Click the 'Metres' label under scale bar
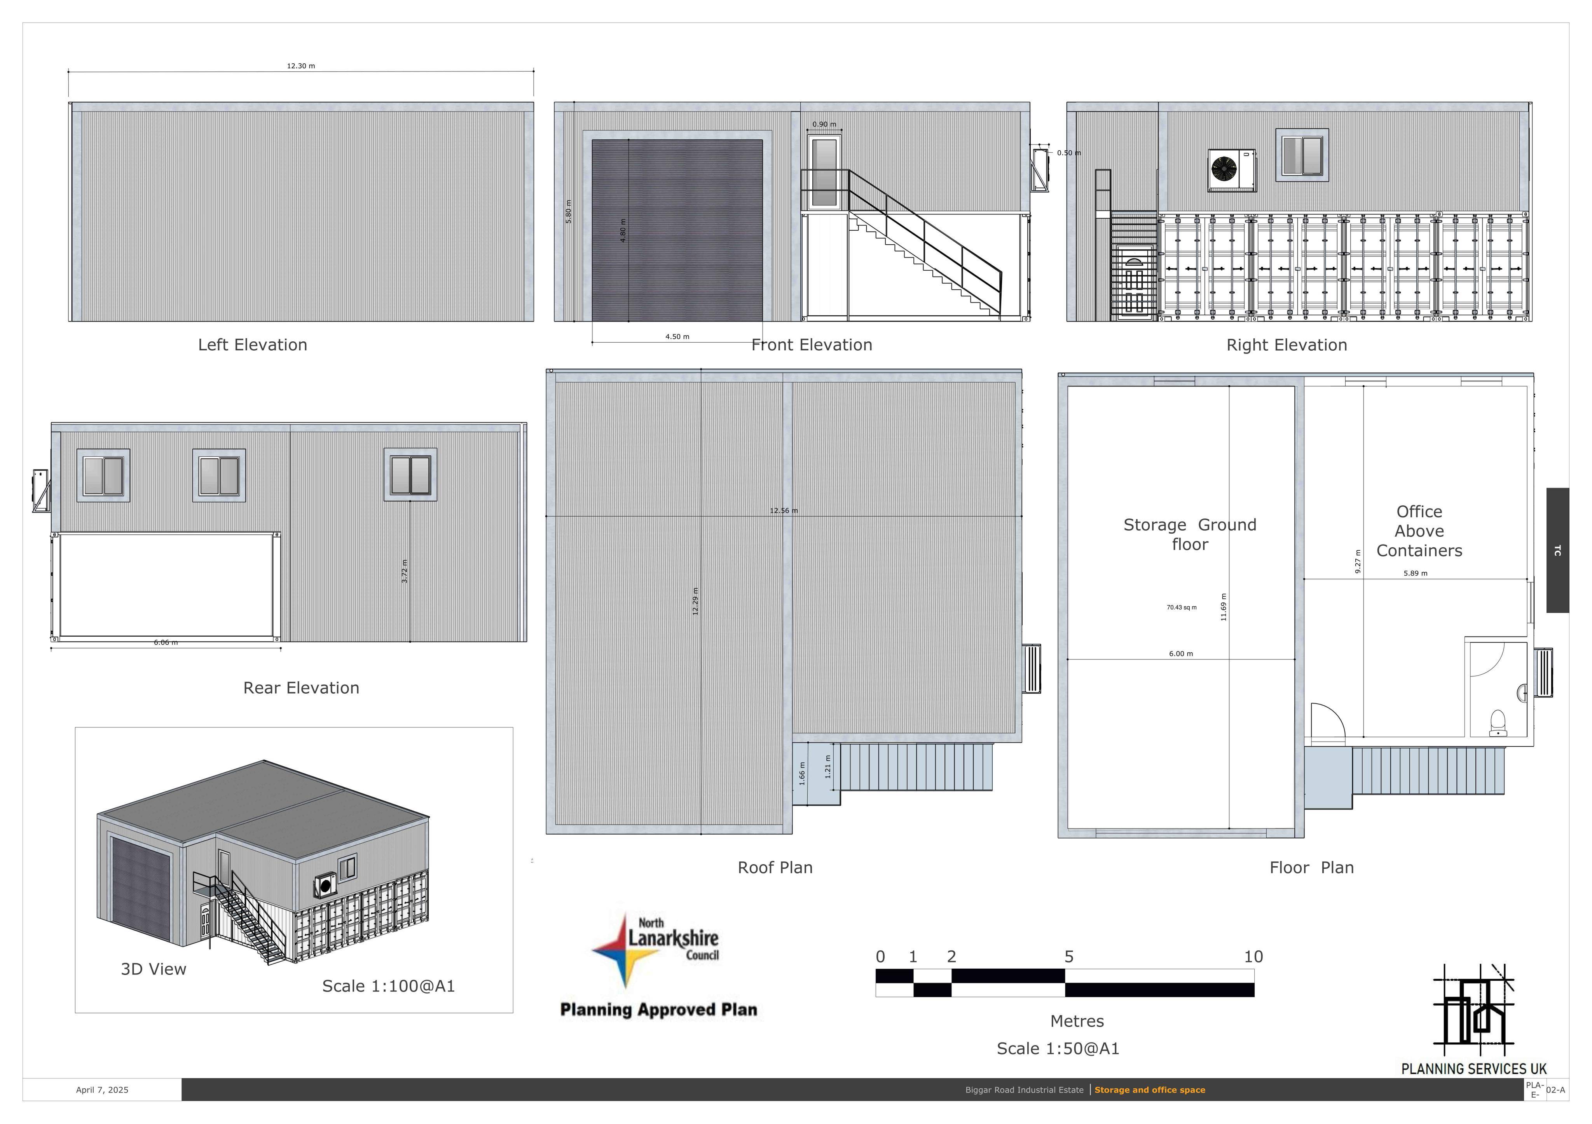This screenshot has height=1124, width=1592. click(1077, 1021)
